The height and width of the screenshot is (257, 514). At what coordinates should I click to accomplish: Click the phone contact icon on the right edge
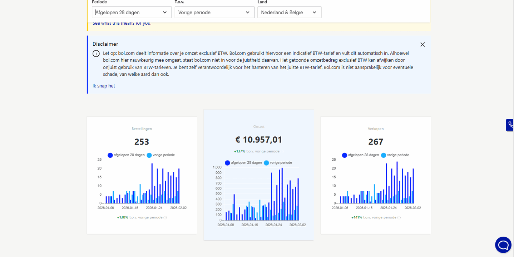click(510, 125)
